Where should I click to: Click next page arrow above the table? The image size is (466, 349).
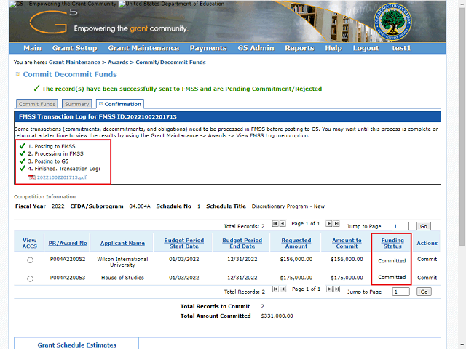pos(328,224)
